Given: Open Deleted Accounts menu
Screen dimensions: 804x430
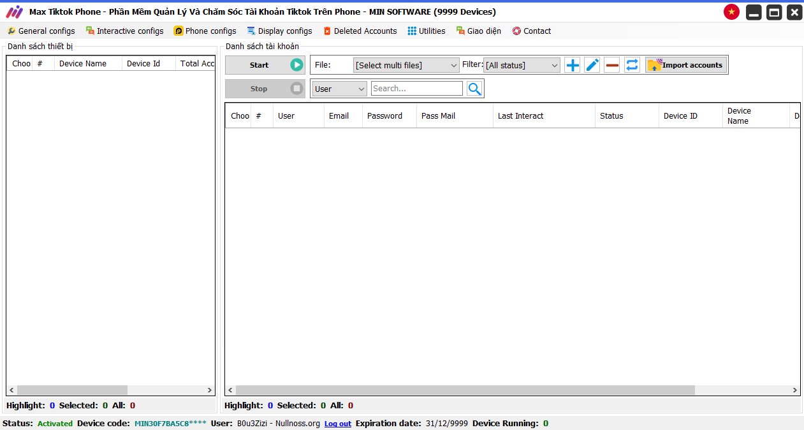Looking at the screenshot, I should [x=360, y=31].
